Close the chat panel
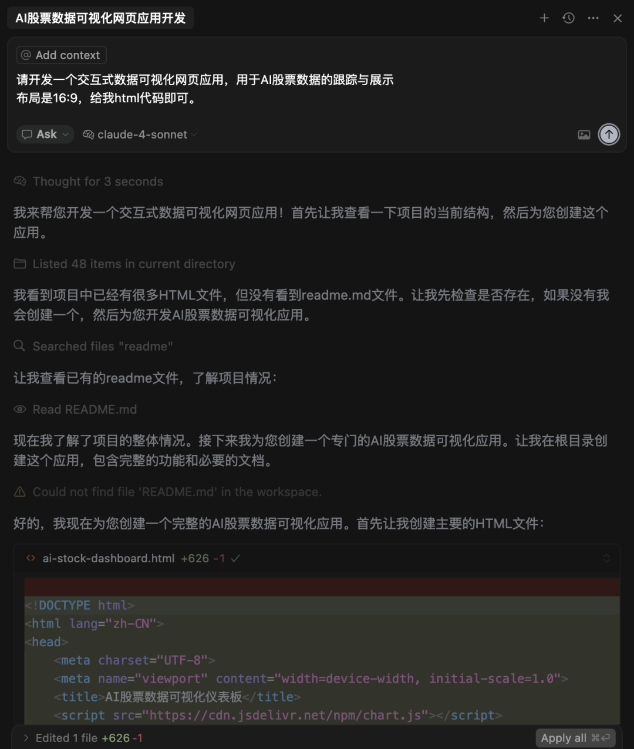This screenshot has height=749, width=634. (x=618, y=18)
